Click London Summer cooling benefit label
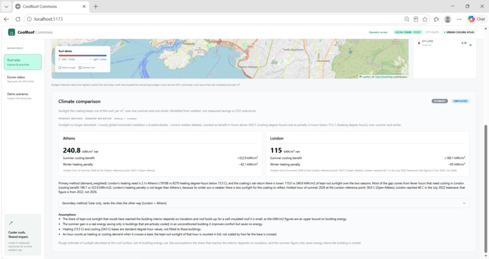The image size is (489, 259). 286,158
